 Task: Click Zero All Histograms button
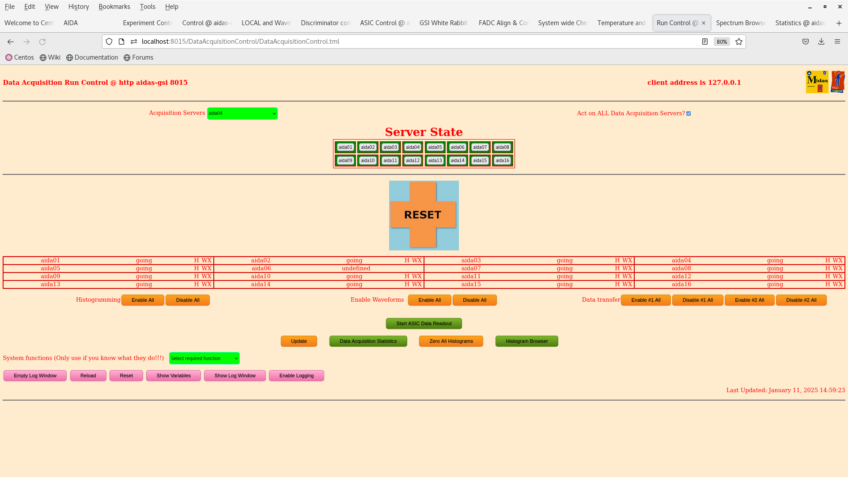click(x=450, y=341)
